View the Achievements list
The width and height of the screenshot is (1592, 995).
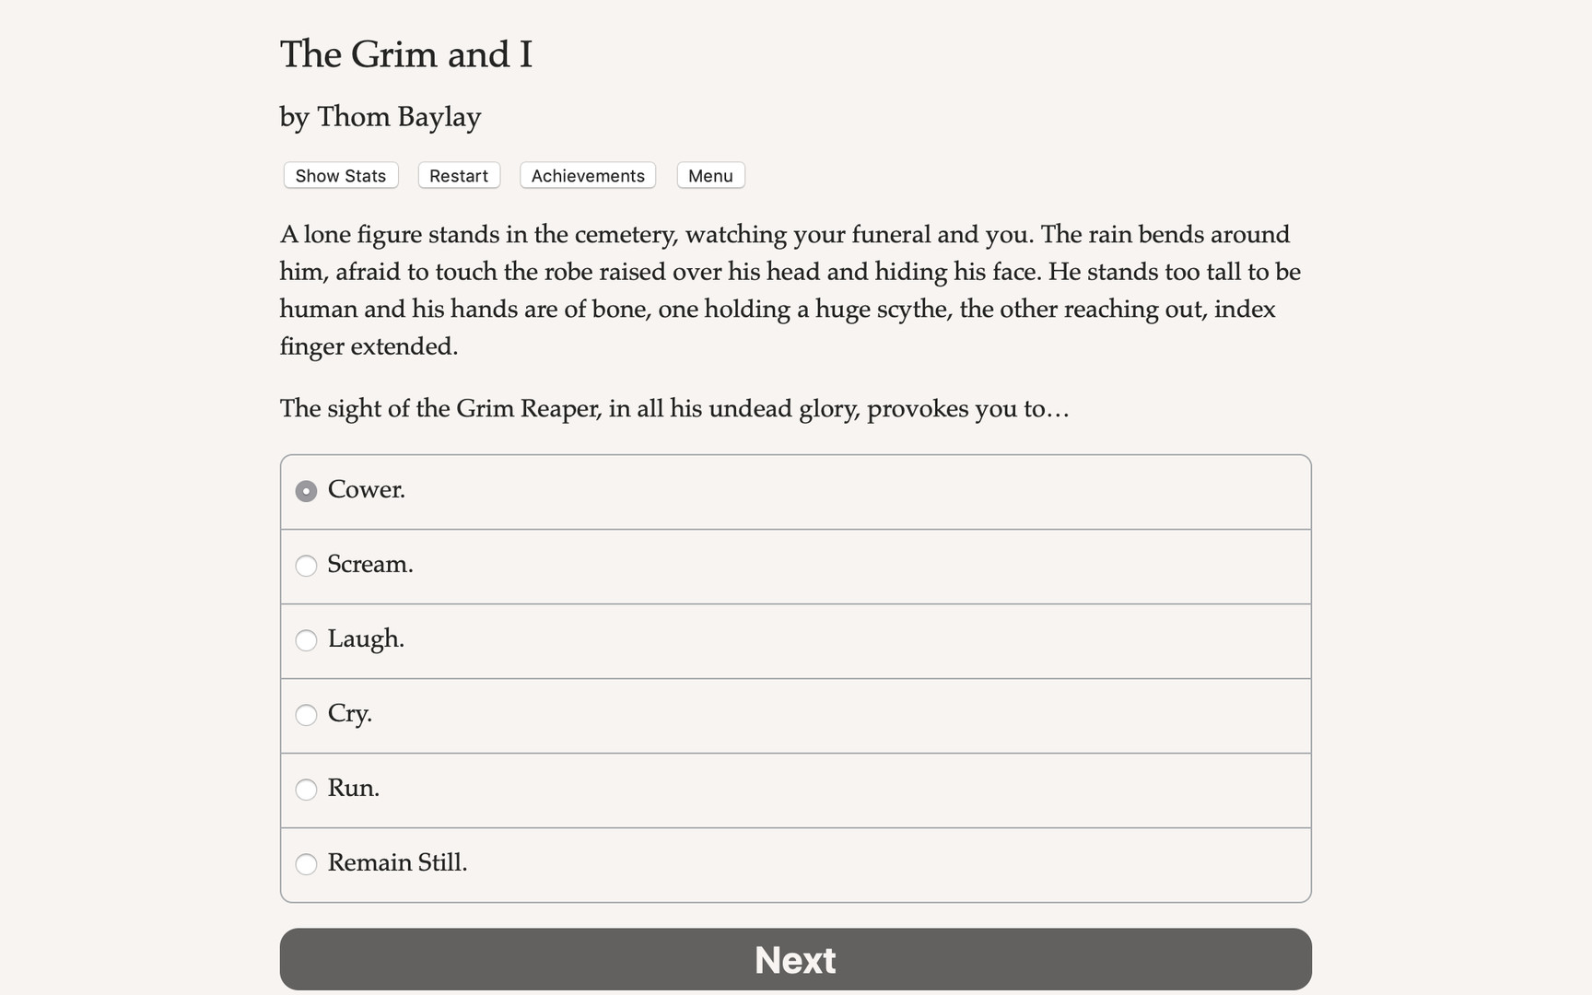click(x=587, y=175)
